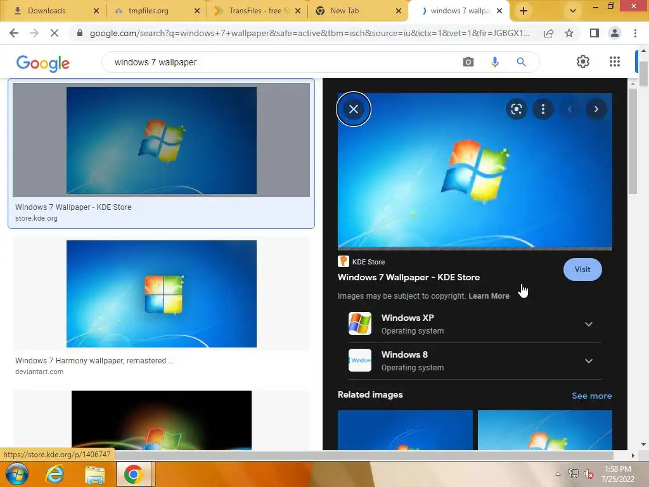Click the Windows XP logo thumbnail

pyautogui.click(x=360, y=323)
